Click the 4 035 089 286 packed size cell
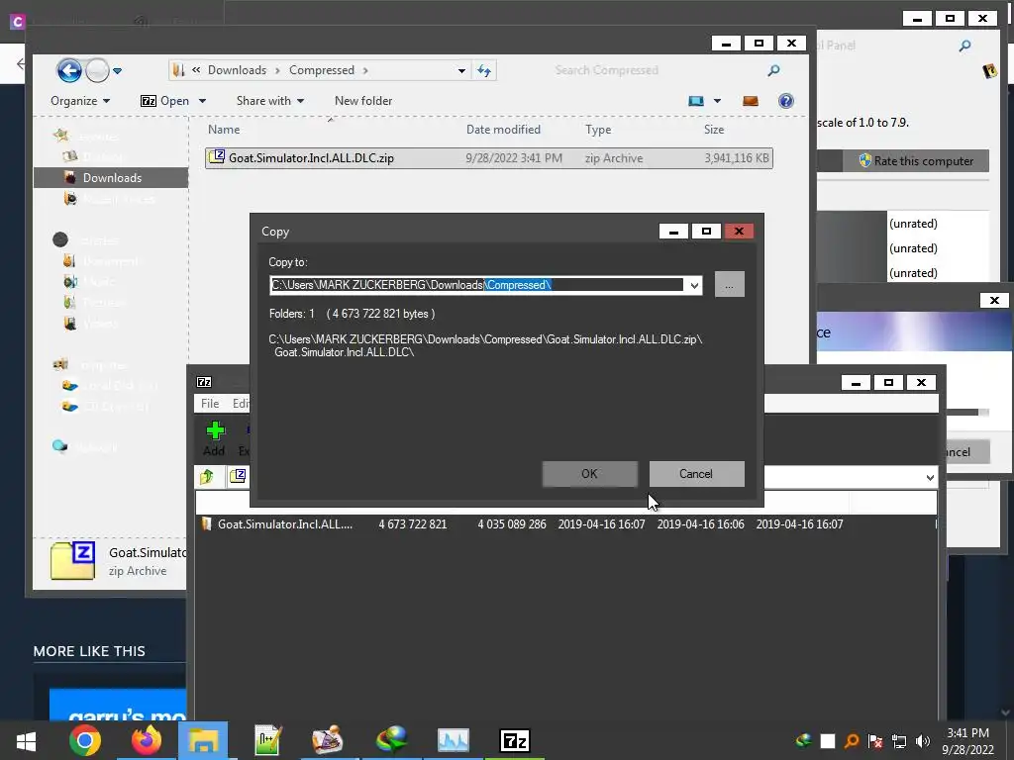The image size is (1014, 760). click(512, 524)
